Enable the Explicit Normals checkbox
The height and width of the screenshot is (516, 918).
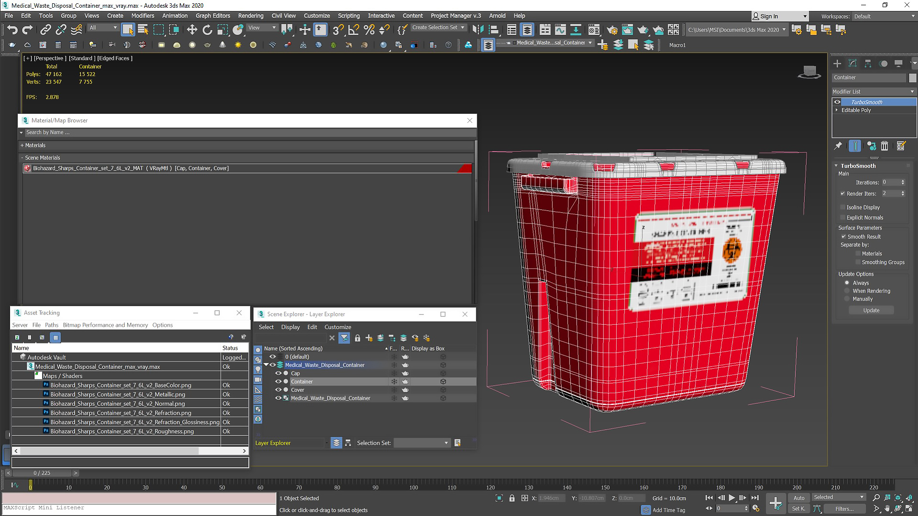point(842,217)
